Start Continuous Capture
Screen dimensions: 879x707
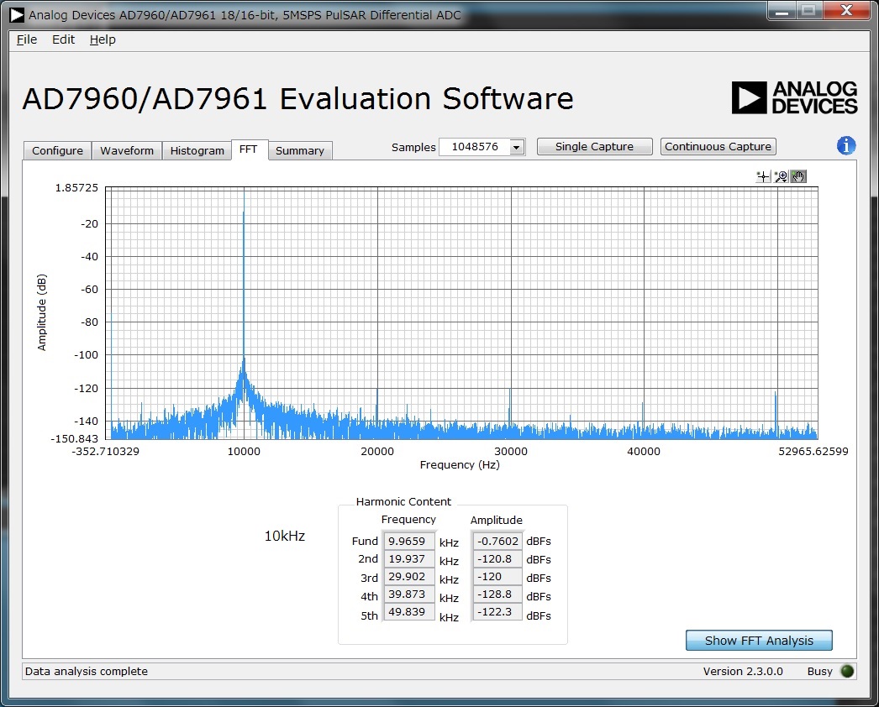point(718,147)
